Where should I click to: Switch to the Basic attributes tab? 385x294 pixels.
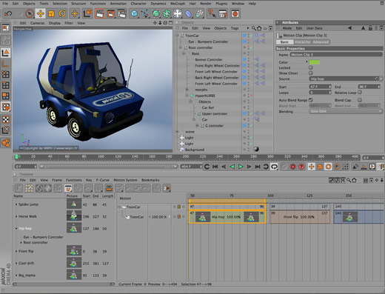[284, 42]
